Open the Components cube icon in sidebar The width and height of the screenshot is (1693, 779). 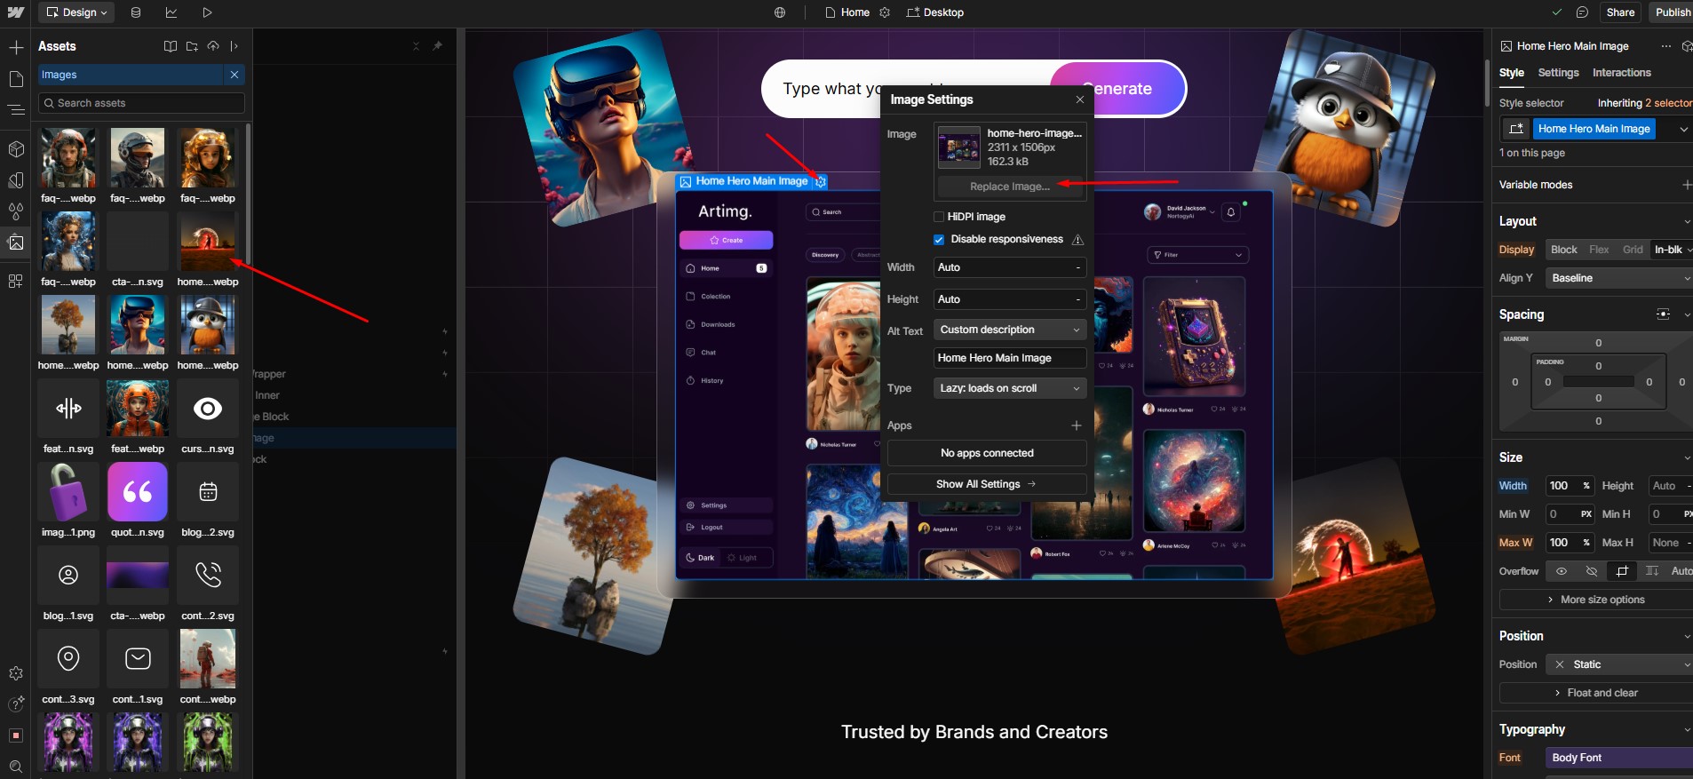tap(16, 148)
